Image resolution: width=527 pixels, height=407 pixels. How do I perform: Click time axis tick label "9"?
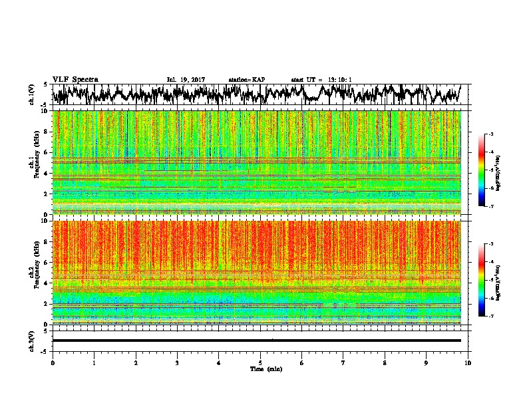(426, 363)
